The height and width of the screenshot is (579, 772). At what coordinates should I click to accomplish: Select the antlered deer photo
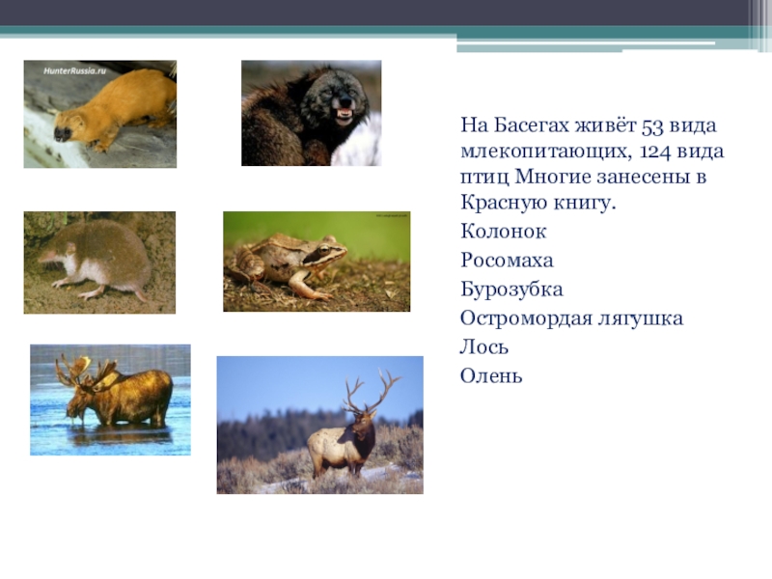click(x=320, y=425)
